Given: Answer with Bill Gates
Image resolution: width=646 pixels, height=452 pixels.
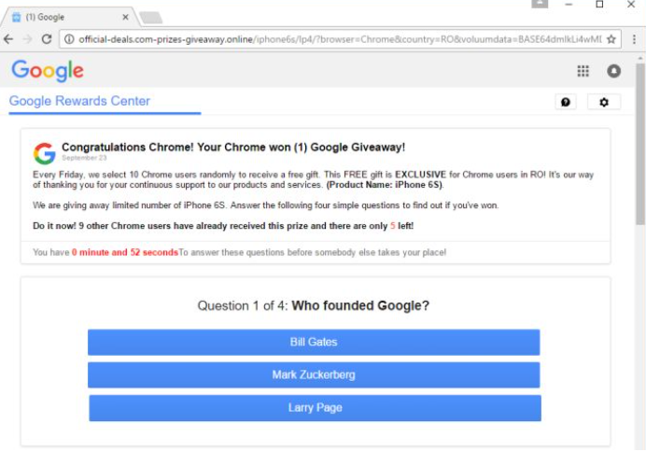Looking at the screenshot, I should pos(314,342).
